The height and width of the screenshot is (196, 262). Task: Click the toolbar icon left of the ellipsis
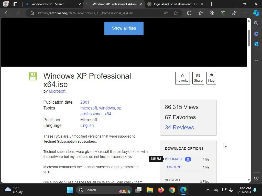coord(234,13)
